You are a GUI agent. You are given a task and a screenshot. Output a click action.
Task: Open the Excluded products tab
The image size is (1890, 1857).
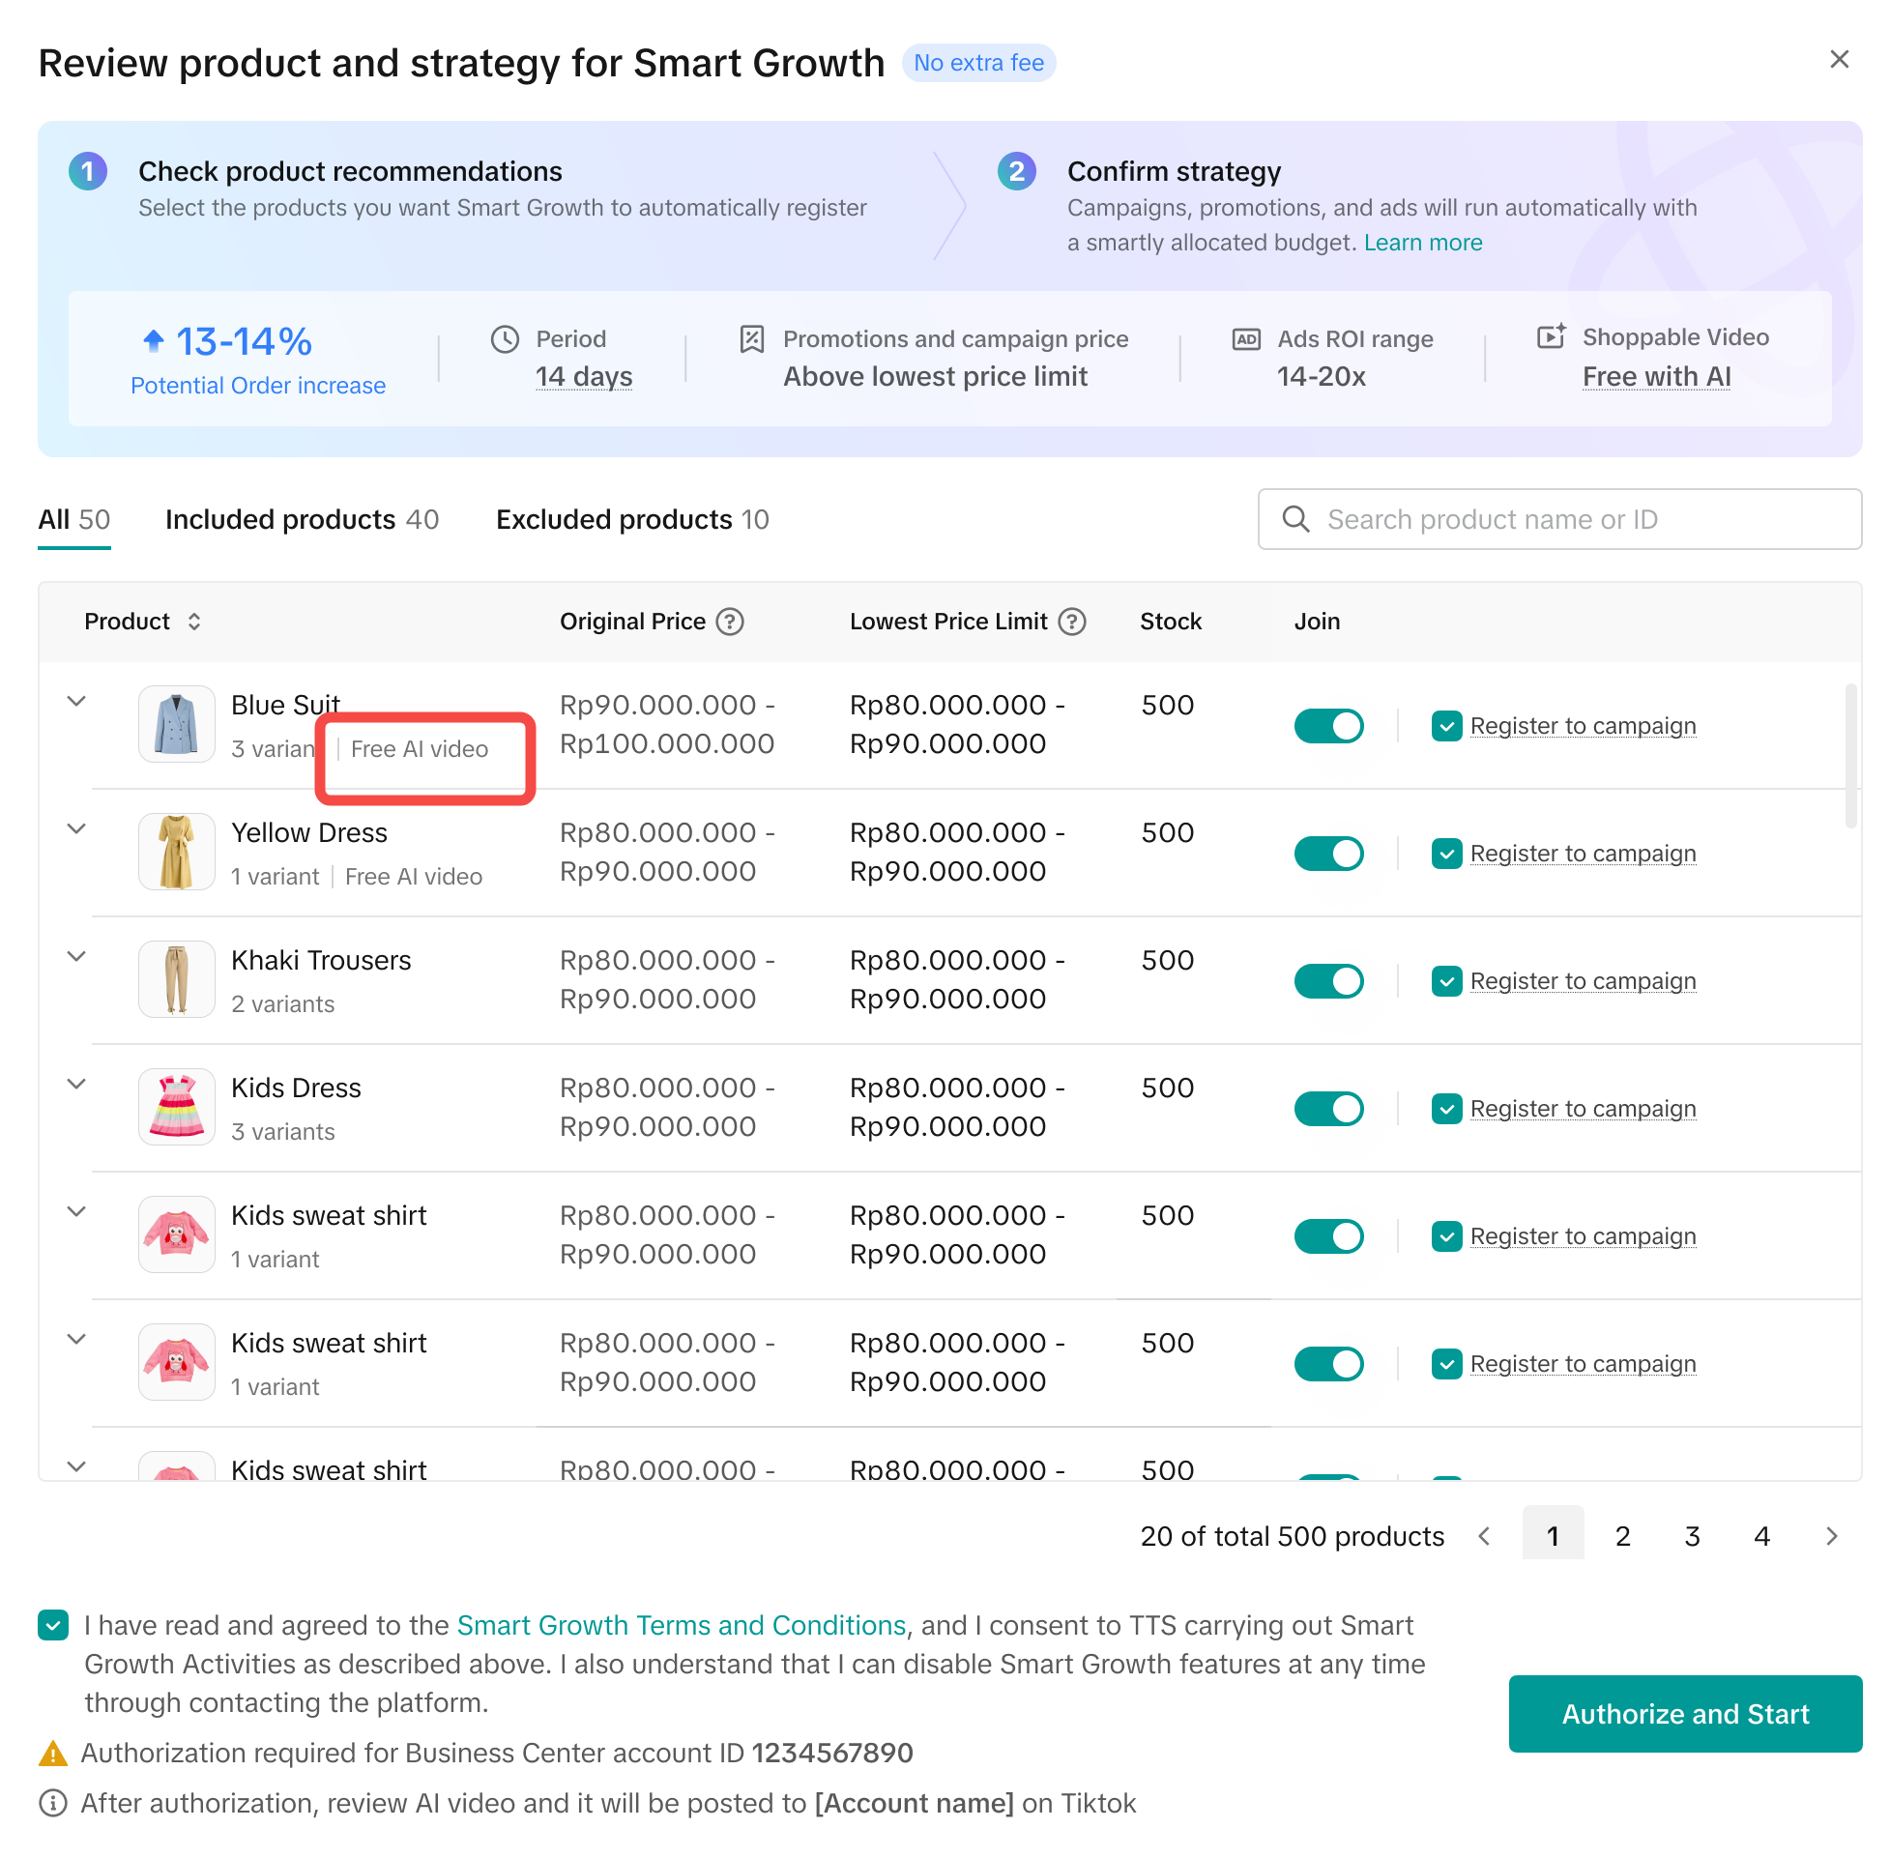tap(632, 519)
